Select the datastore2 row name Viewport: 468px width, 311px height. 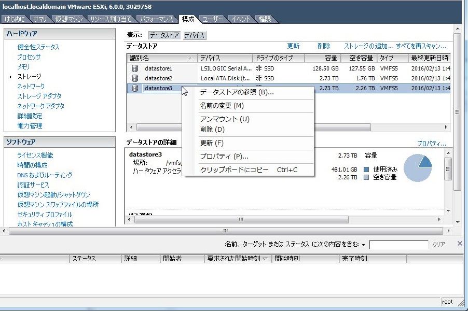(158, 78)
